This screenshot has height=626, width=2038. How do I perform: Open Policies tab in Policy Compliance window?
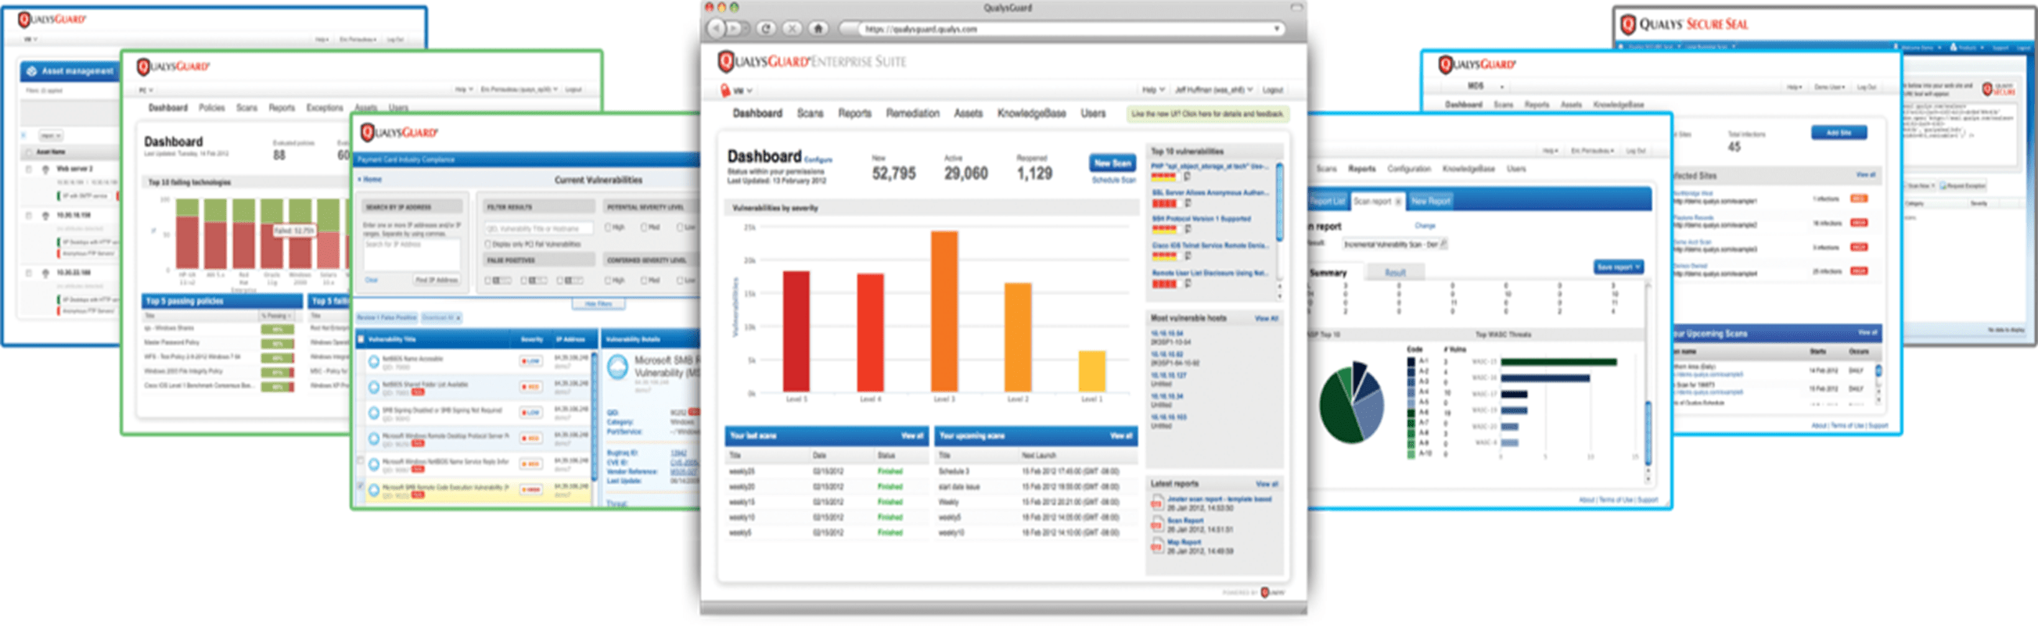coord(211,108)
